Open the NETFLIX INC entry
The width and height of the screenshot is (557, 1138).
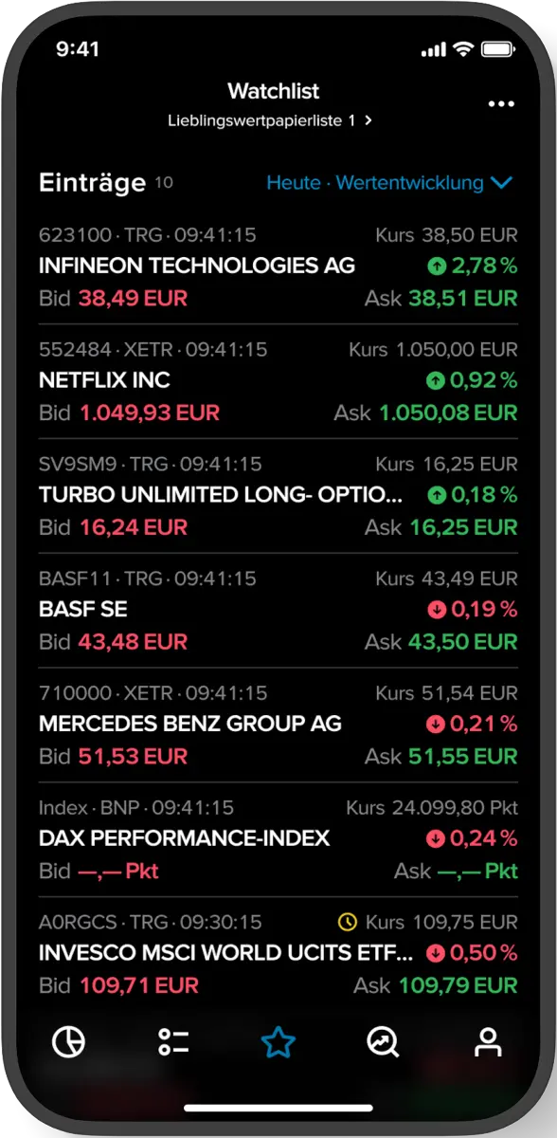point(278,381)
